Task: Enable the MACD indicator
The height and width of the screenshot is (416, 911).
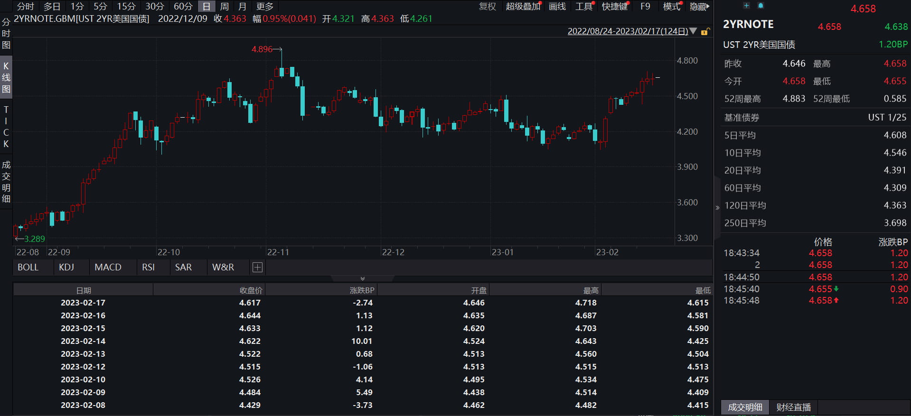Action: [x=108, y=268]
